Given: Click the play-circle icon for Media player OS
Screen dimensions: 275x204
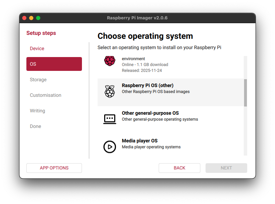Looking at the screenshot, I should pyautogui.click(x=110, y=147).
